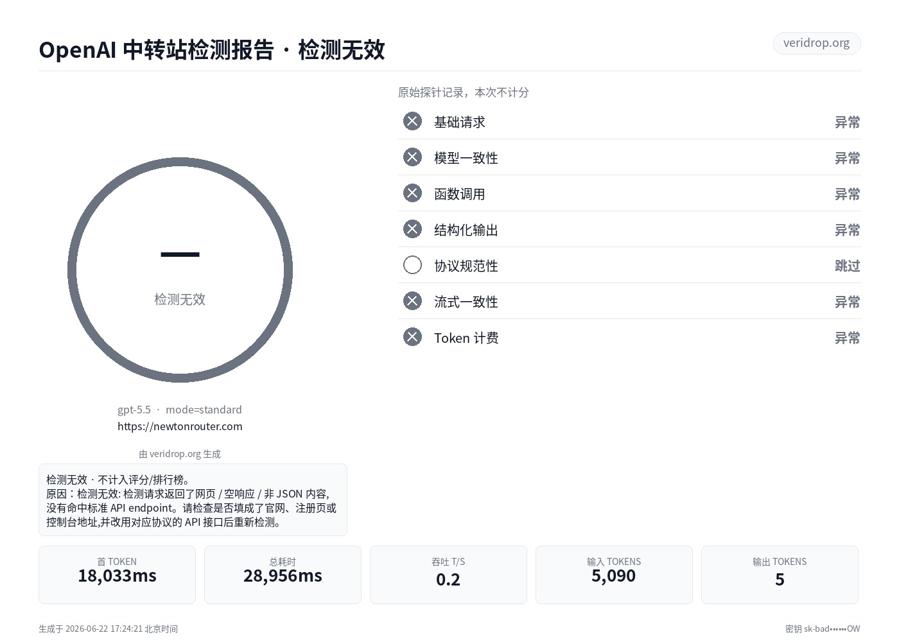Viewport: 899px width, 642px height.
Task: Select the 输入 TOKENS 5,090 card
Action: (x=614, y=575)
